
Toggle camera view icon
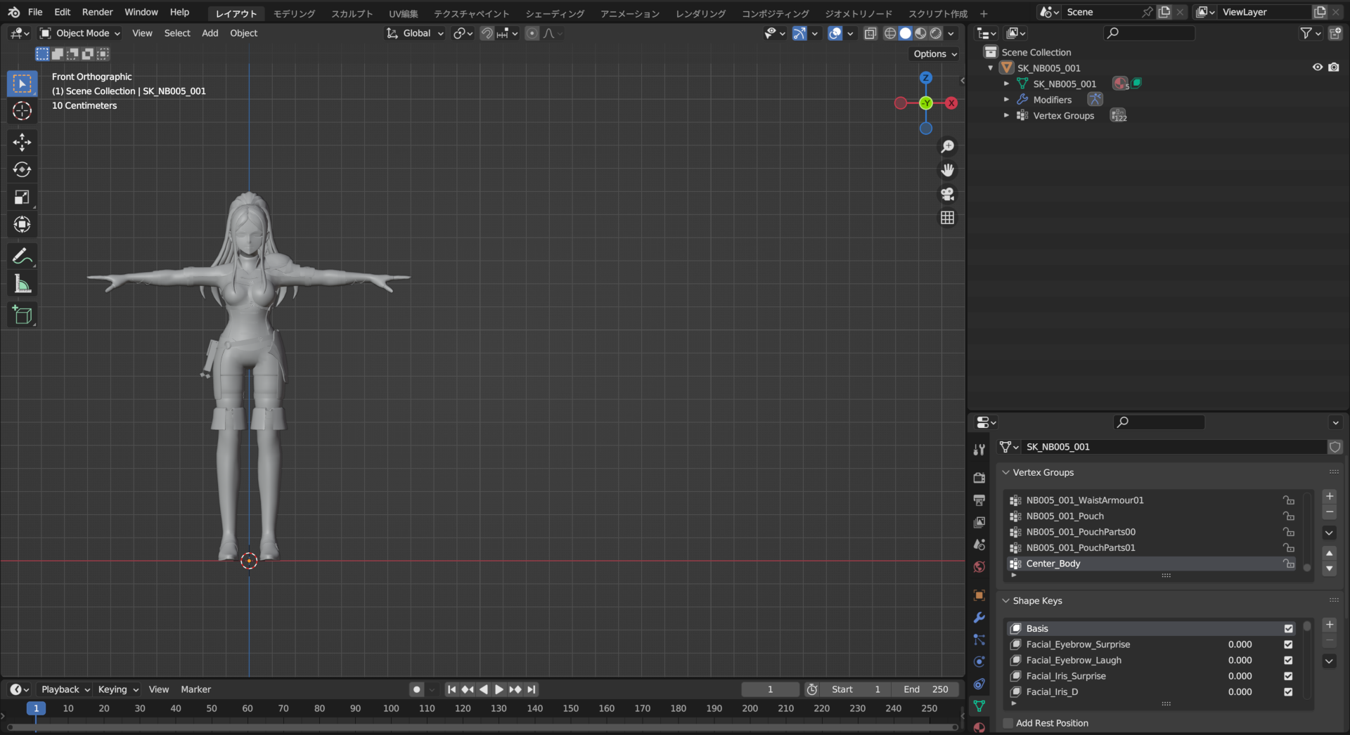click(948, 194)
